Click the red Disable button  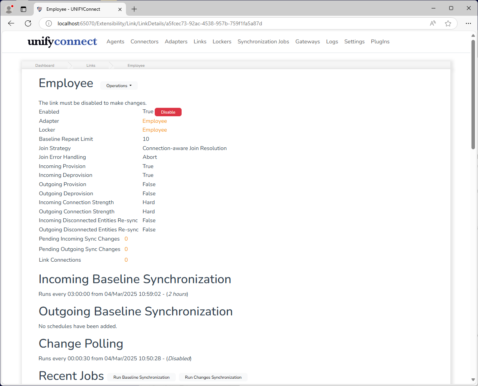coord(168,112)
